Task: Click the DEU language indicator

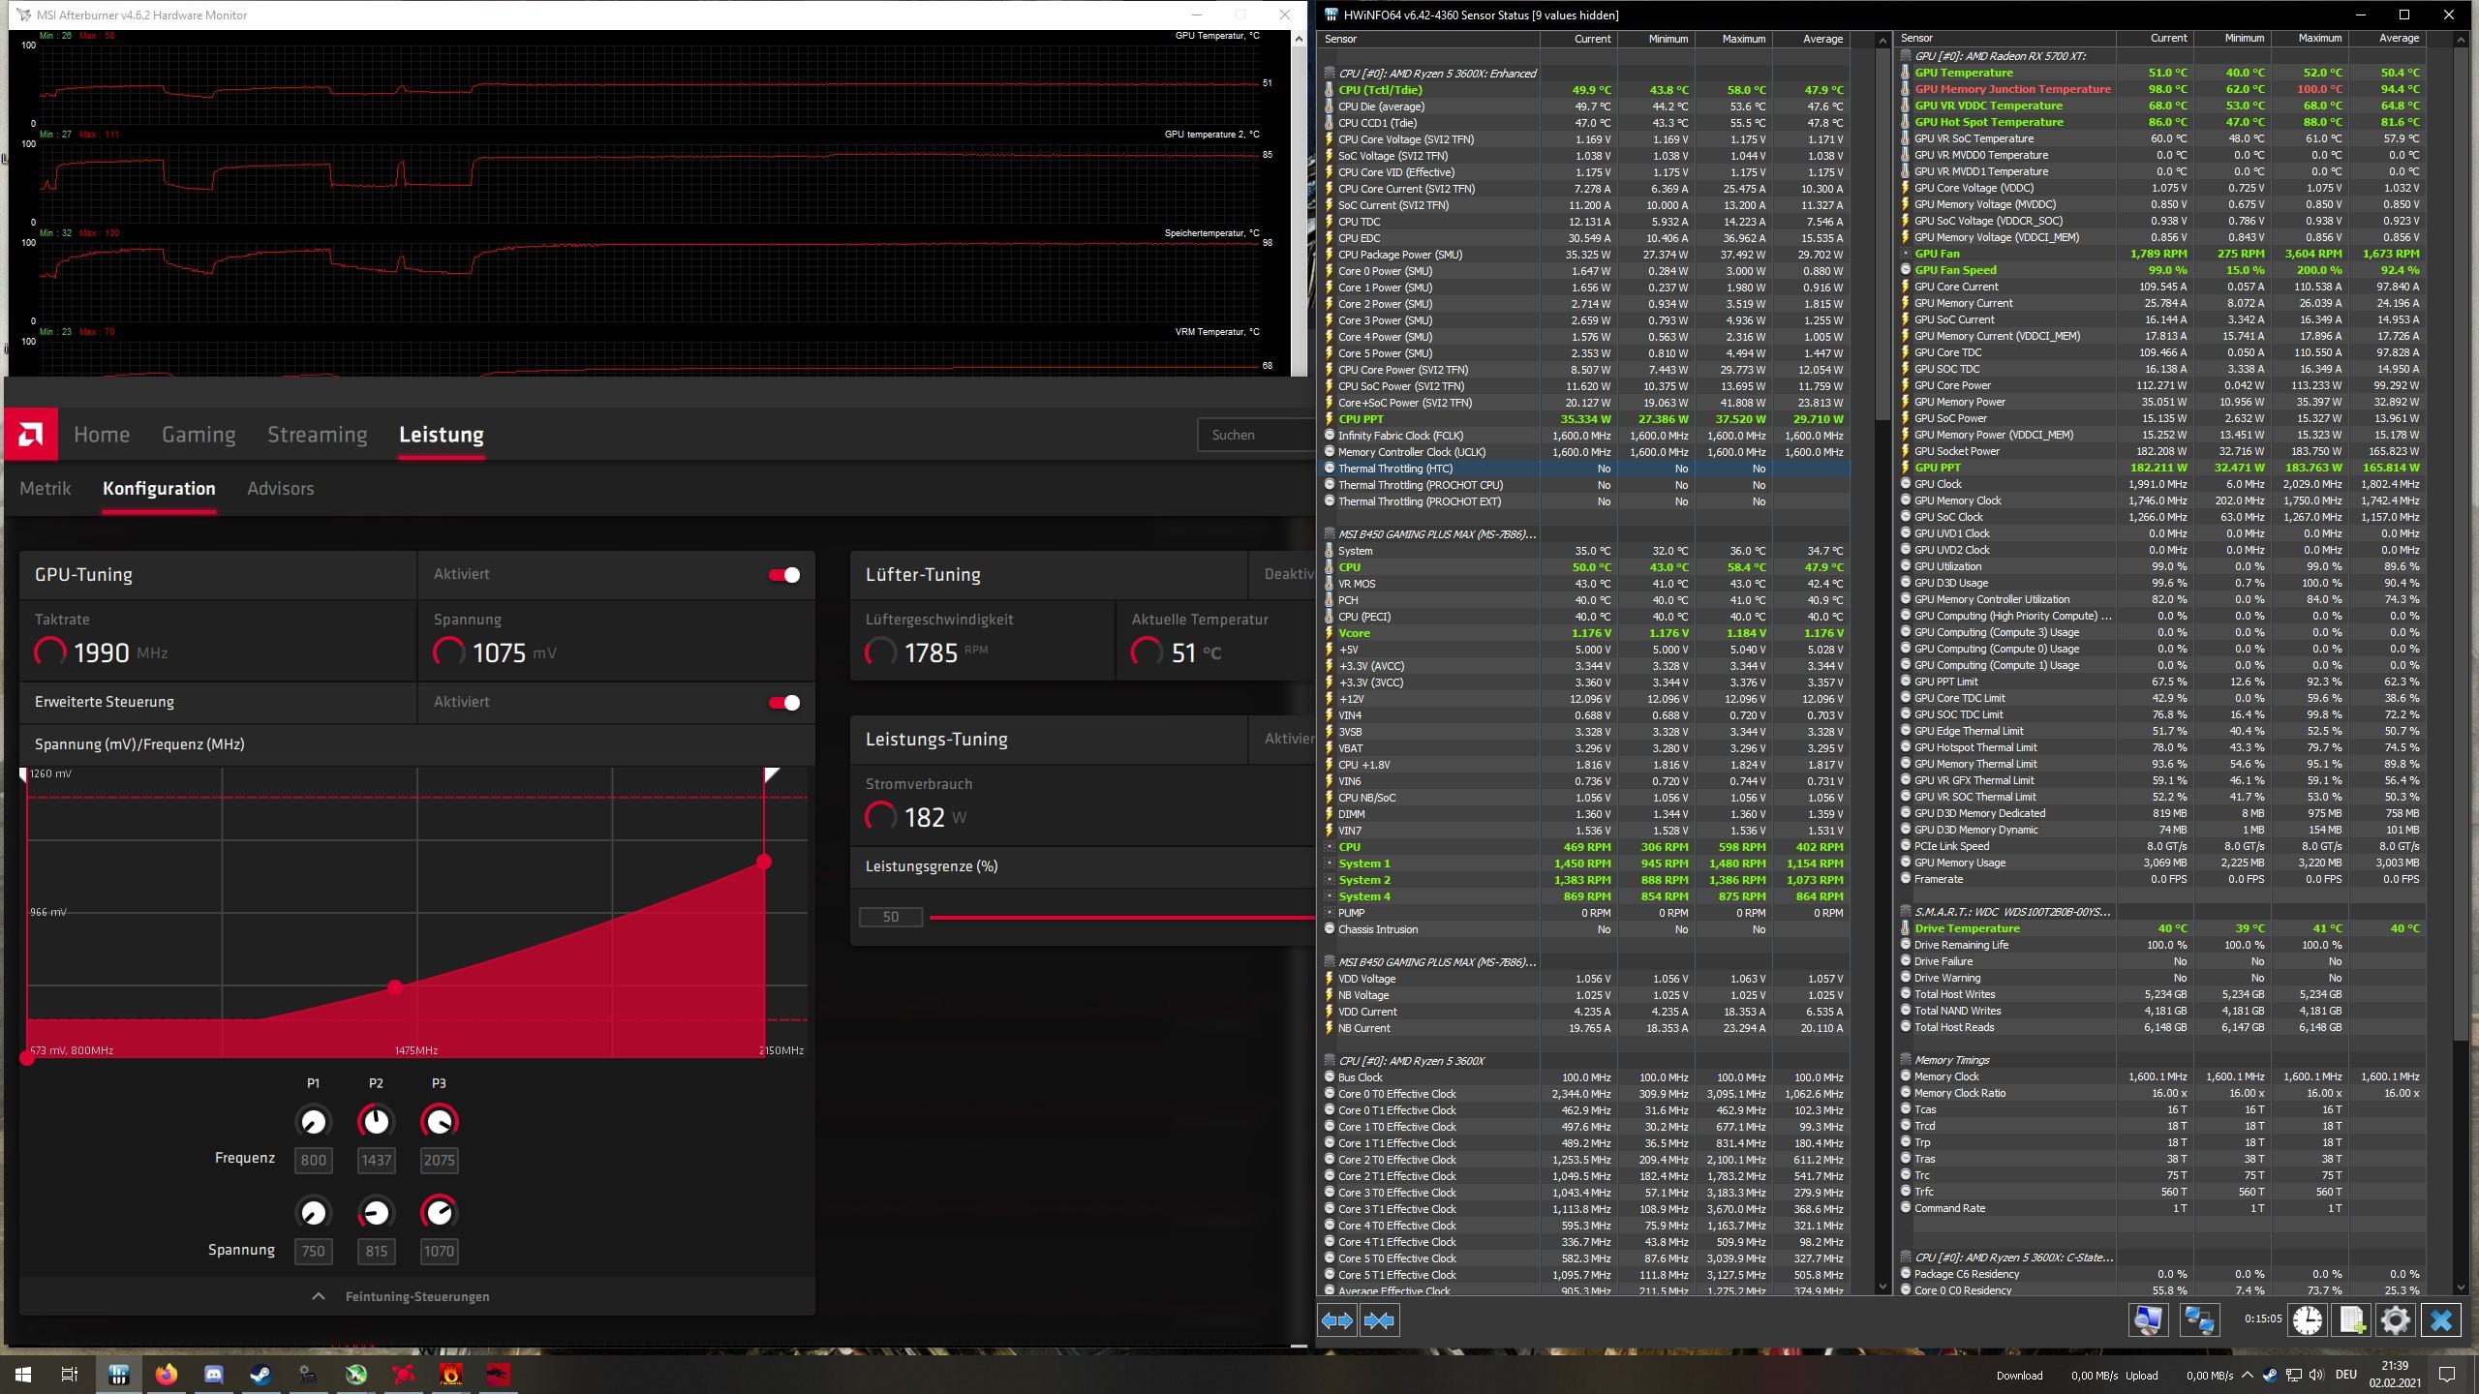Action: pos(2345,1375)
